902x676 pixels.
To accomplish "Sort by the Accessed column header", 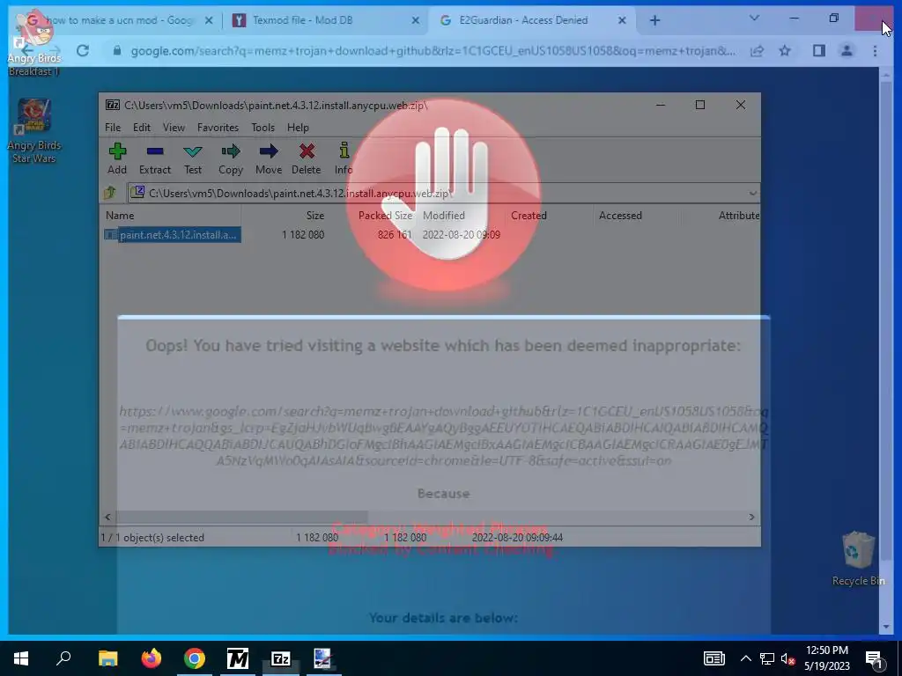I will pos(620,216).
